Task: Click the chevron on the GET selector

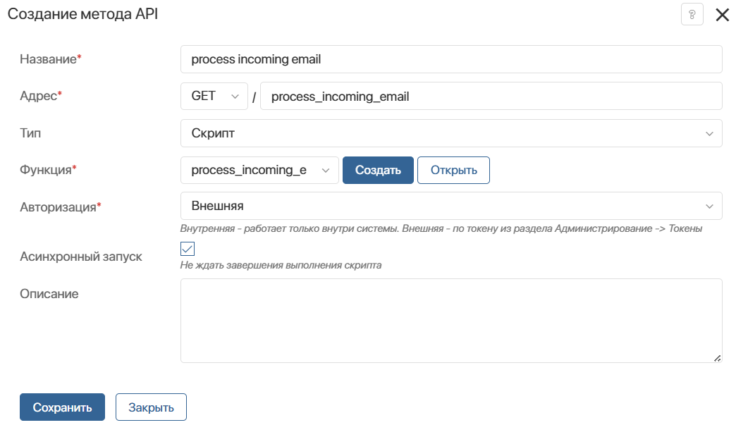Action: 234,96
